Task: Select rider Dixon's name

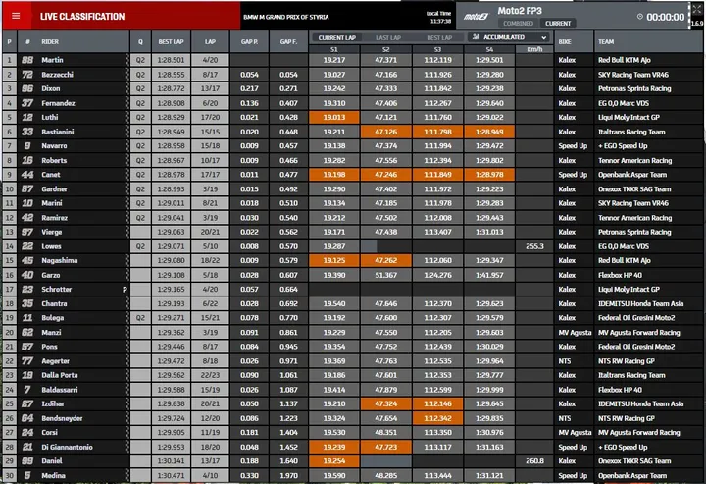Action: [x=51, y=88]
